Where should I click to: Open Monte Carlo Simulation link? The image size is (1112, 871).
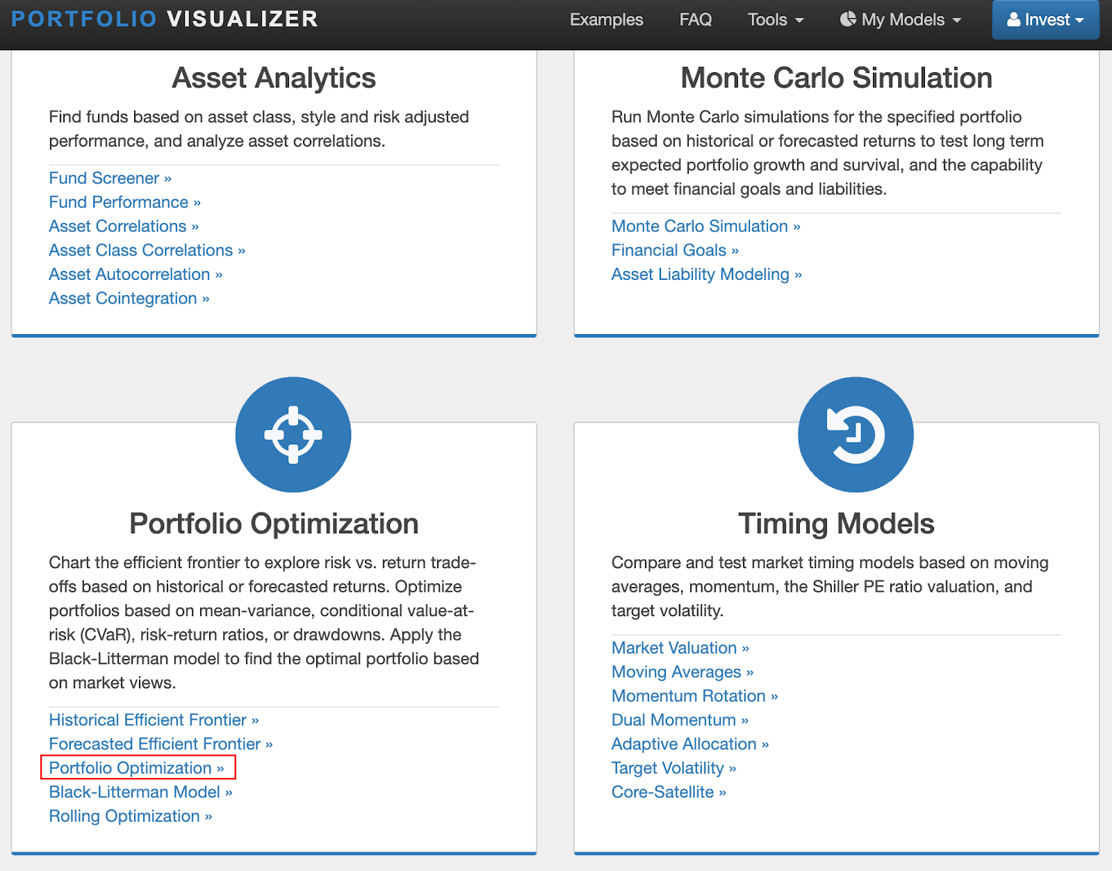706,226
